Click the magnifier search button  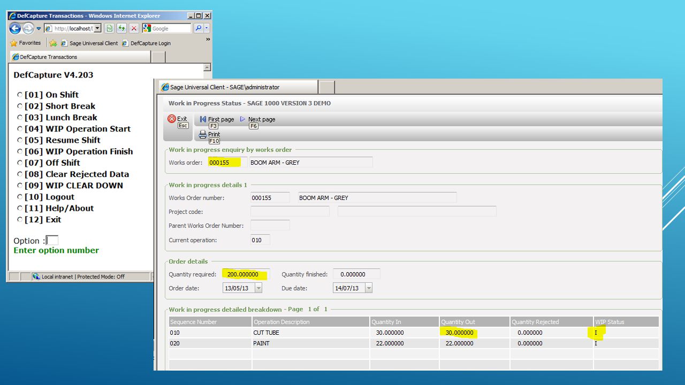coord(198,28)
